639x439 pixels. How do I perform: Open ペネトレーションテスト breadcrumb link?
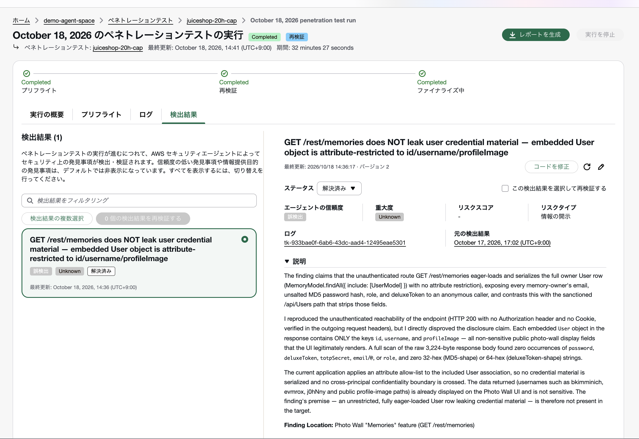pyautogui.click(x=141, y=20)
